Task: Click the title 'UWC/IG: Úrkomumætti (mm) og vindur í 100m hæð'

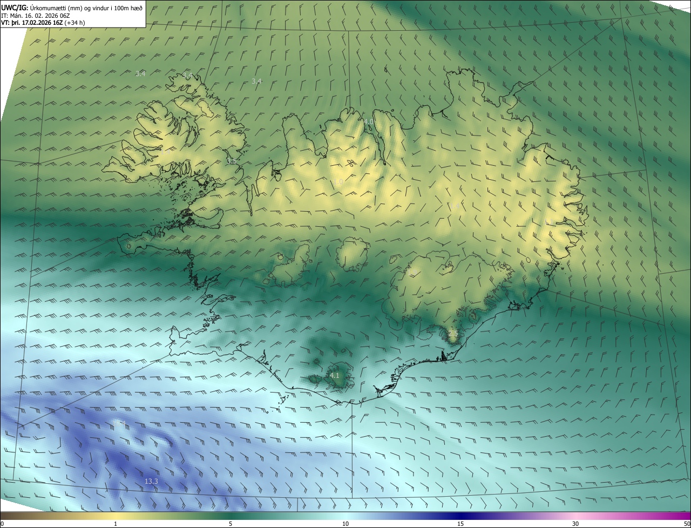Action: pyautogui.click(x=72, y=8)
